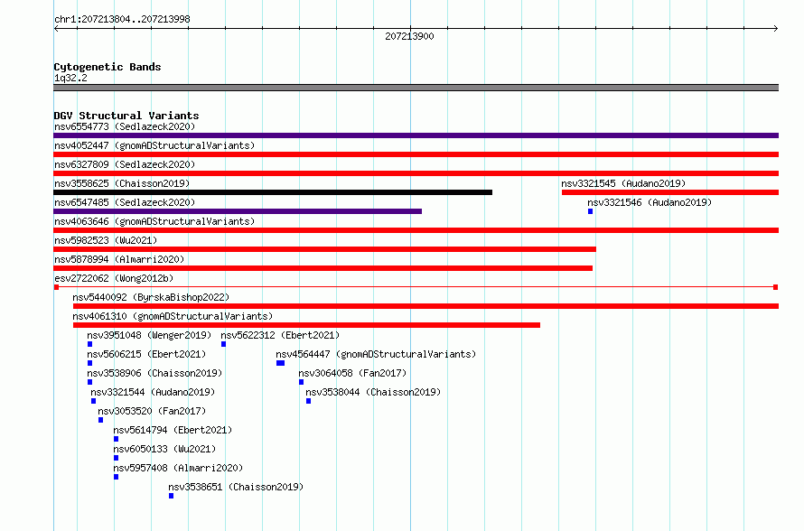
Task: Click the Cytogenetic Bands track title
Action: point(108,67)
